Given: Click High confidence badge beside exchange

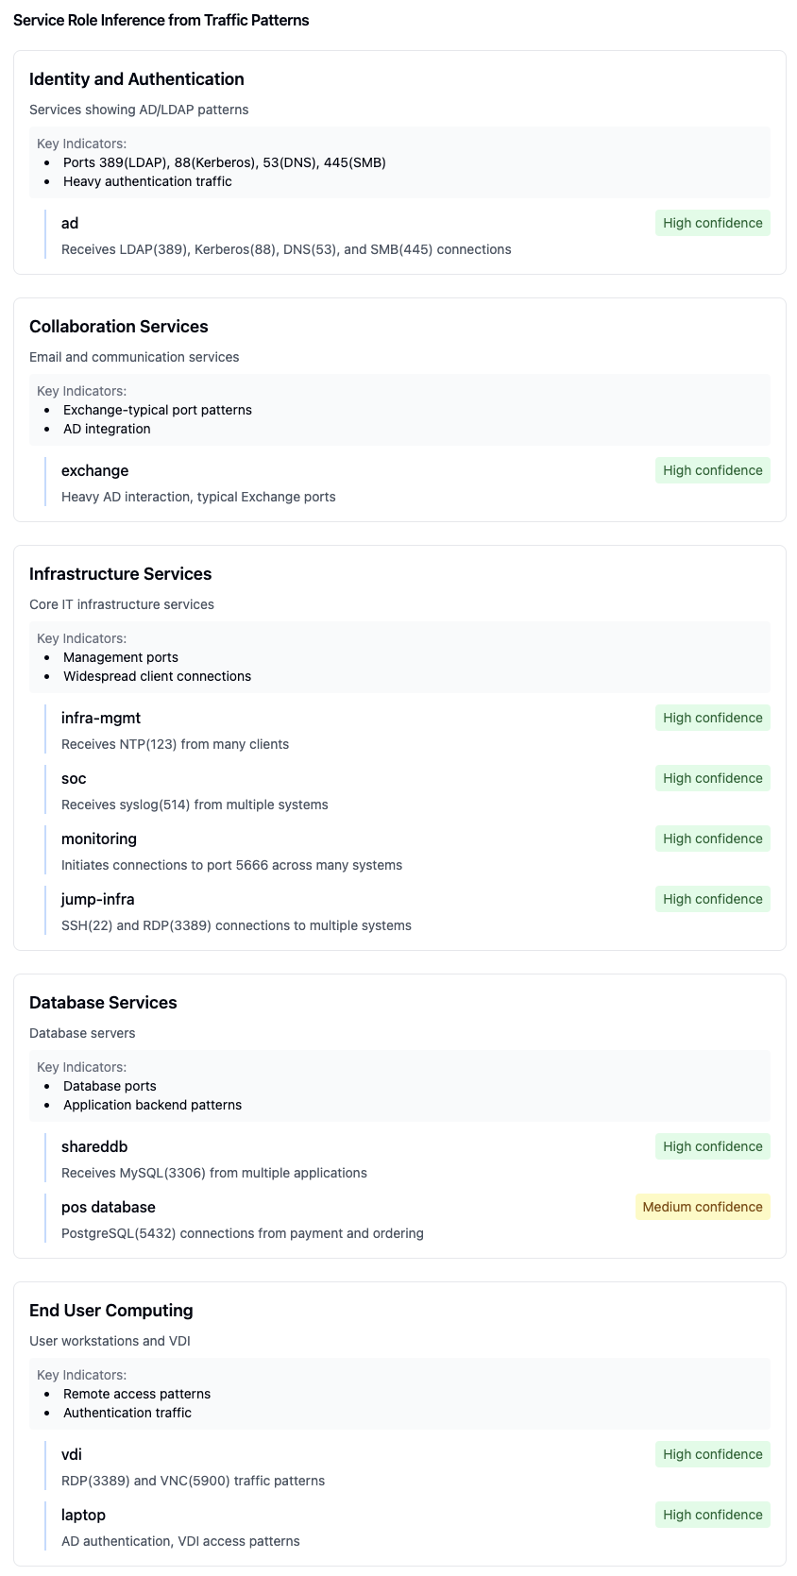Looking at the screenshot, I should coord(712,470).
